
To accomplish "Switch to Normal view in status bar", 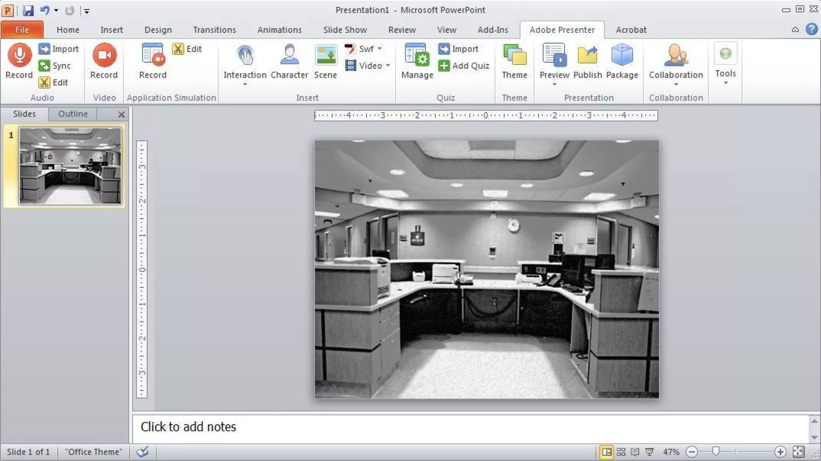I will (x=606, y=452).
